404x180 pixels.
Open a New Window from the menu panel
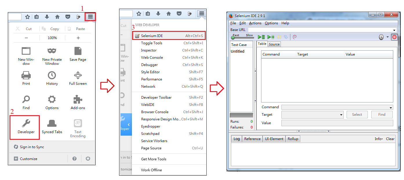tap(26, 56)
